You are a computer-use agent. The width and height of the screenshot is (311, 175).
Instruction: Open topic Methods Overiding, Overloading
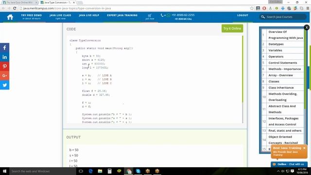pyautogui.click(x=283, y=97)
